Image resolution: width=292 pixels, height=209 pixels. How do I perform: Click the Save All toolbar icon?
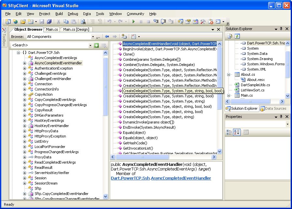coord(50,22)
